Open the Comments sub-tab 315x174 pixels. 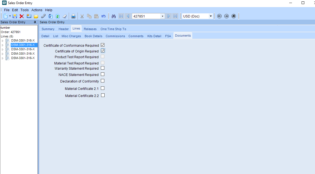click(136, 36)
